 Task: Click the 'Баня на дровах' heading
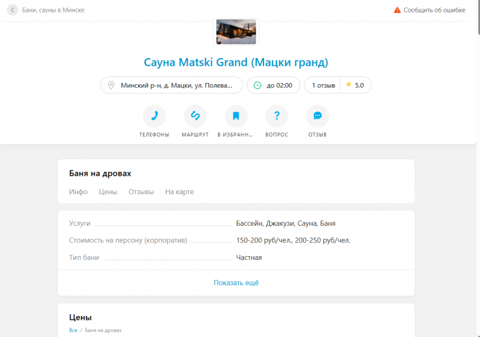[100, 174]
